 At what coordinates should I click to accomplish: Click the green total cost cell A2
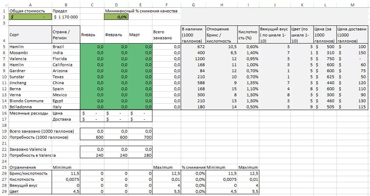click(x=30, y=17)
